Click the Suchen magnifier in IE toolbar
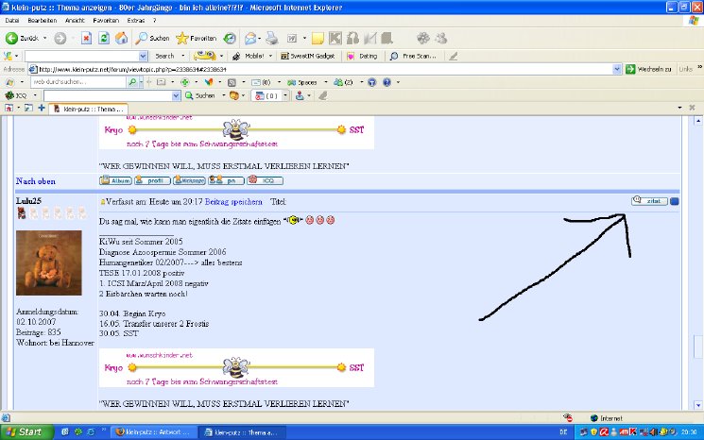704x440 pixels. coord(151,39)
